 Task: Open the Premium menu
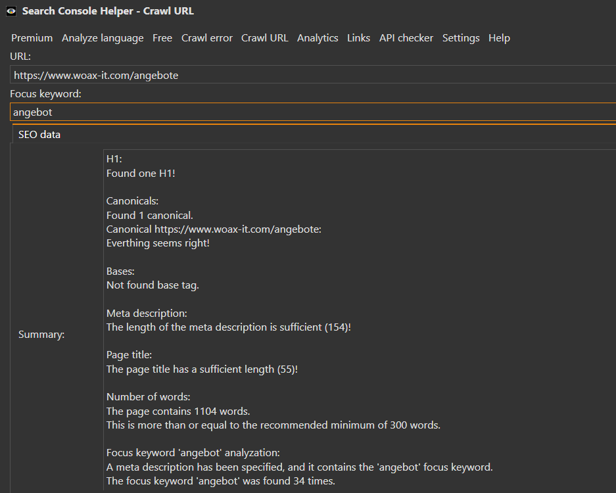click(32, 38)
